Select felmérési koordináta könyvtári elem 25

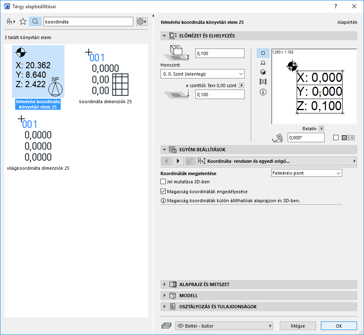pos(38,77)
